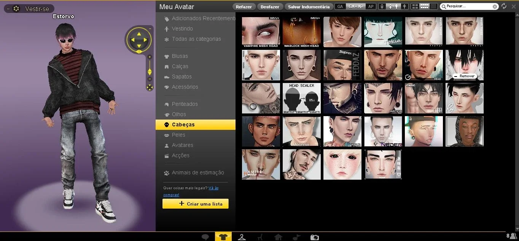
Task: Click the film reel icon beside Vestir-se
Action: tap(16, 9)
